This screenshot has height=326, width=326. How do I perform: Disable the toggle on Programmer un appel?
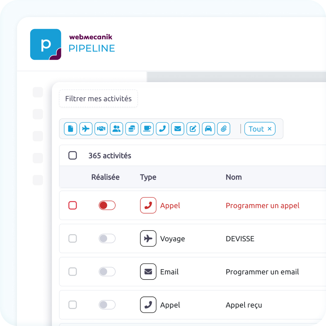(x=107, y=205)
